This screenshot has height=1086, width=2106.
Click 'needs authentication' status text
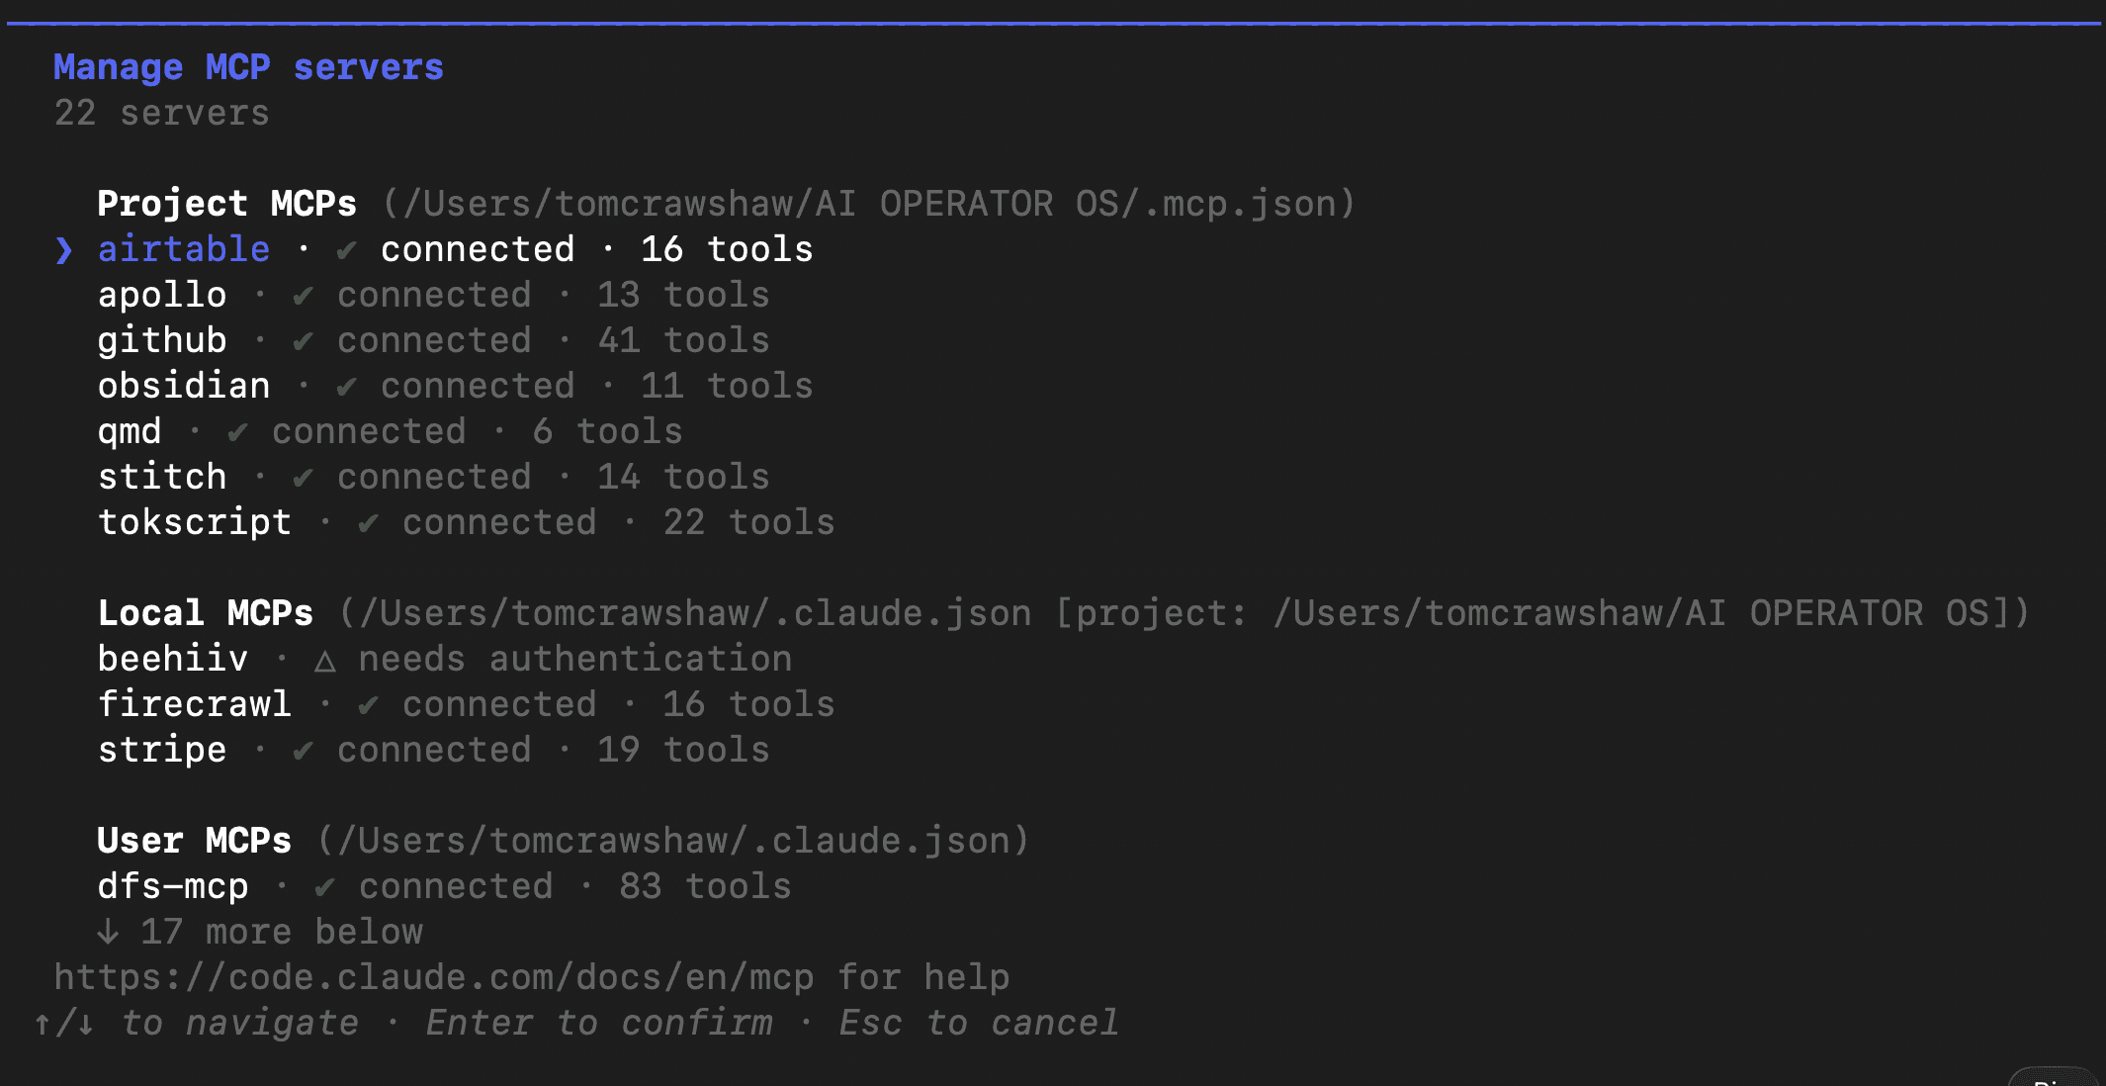click(x=574, y=659)
